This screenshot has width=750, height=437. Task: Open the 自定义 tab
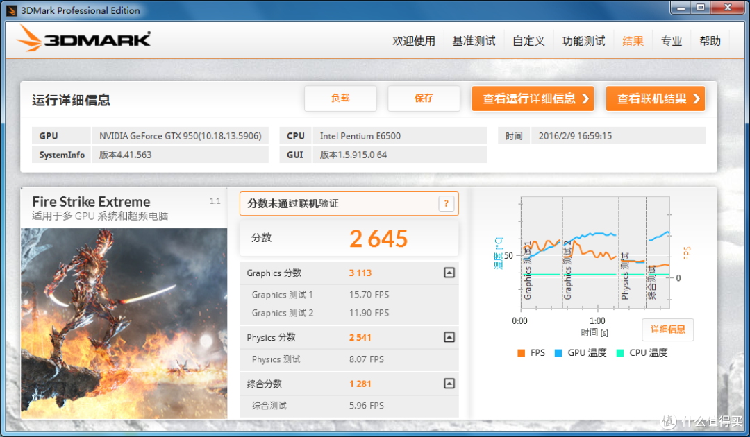click(x=528, y=41)
